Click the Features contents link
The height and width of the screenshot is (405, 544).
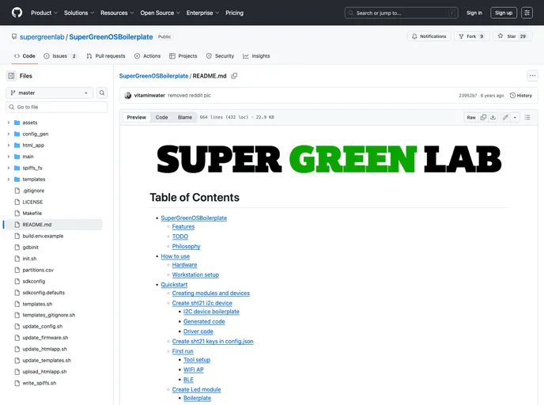pos(183,226)
